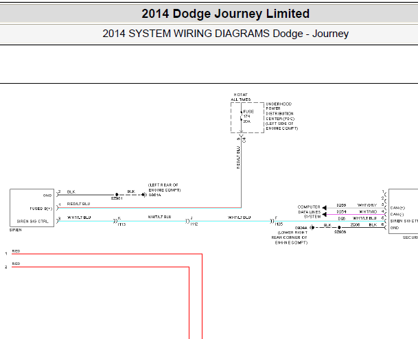This screenshot has width=418, height=339.
Task: Click the 'G901A' ground label
Action: point(154,195)
